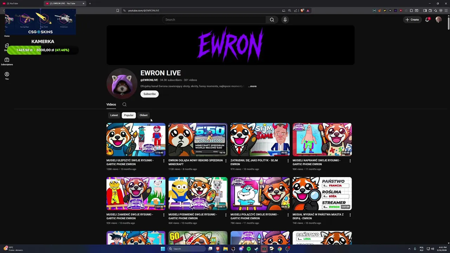Open Steam from the taskbar
The image size is (450, 253).
256,249
